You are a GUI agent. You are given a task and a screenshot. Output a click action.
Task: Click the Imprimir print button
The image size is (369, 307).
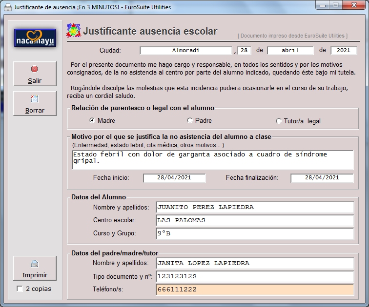[x=35, y=269]
